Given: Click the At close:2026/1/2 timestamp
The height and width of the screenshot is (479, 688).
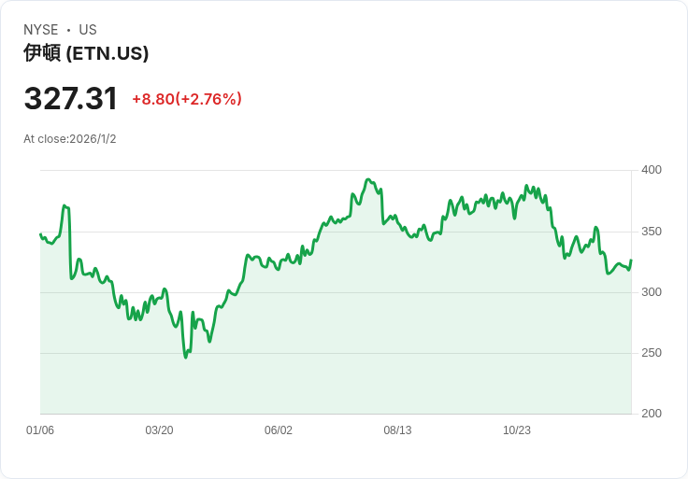Looking at the screenshot, I should coord(70,139).
